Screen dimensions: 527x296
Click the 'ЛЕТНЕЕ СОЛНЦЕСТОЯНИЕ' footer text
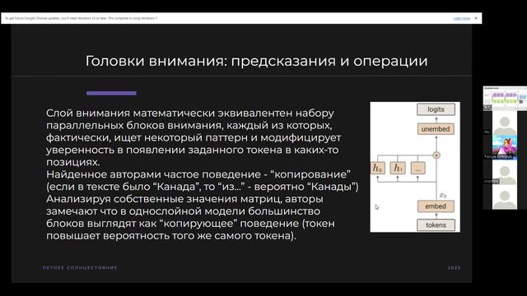[x=80, y=268]
